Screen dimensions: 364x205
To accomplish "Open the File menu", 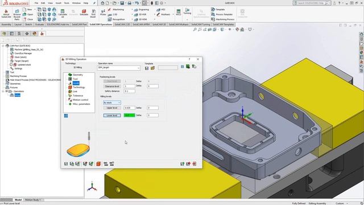I will tap(36, 3).
